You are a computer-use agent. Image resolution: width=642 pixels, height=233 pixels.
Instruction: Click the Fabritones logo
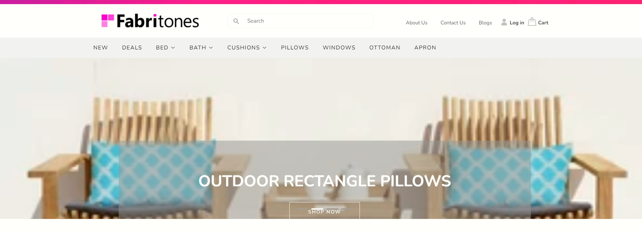pos(150,21)
